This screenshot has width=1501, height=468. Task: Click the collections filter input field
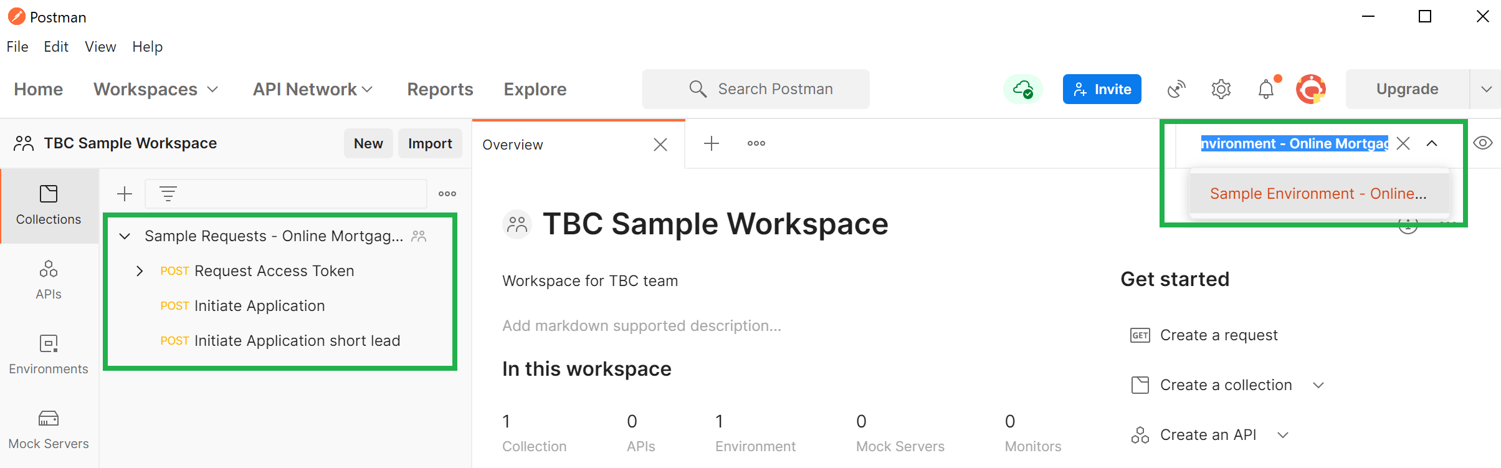click(x=286, y=194)
